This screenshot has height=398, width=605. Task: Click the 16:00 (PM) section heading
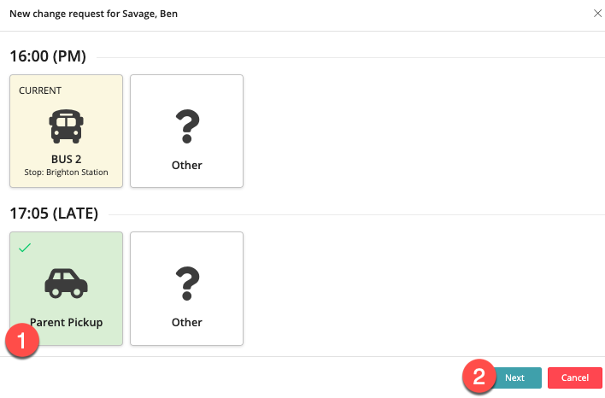[48, 56]
